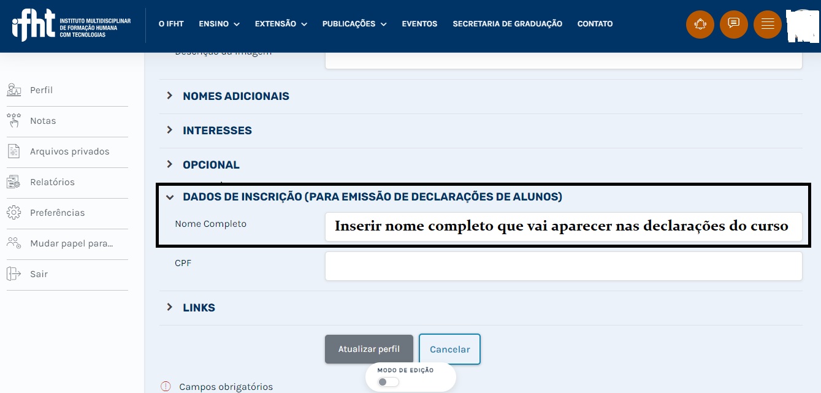Open the messages chat bubble icon
This screenshot has height=393, width=821.
pos(733,25)
